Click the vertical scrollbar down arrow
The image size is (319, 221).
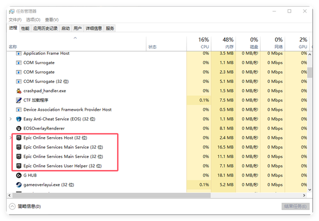pos(310,190)
